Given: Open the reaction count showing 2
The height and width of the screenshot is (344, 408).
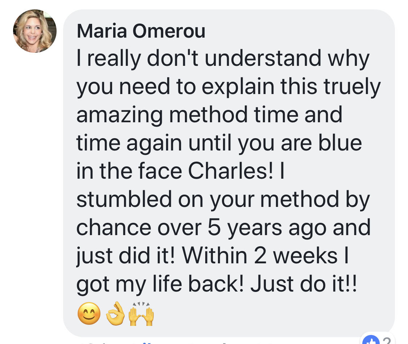Looking at the screenshot, I should coord(387,340).
